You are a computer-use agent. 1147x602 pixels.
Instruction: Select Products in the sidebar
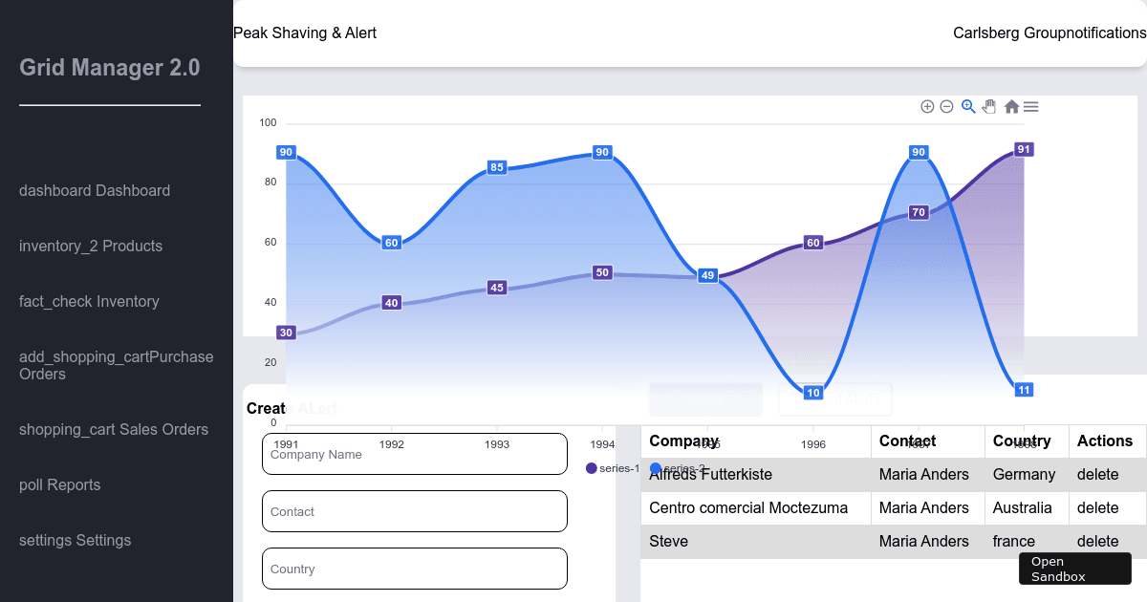[x=90, y=246]
